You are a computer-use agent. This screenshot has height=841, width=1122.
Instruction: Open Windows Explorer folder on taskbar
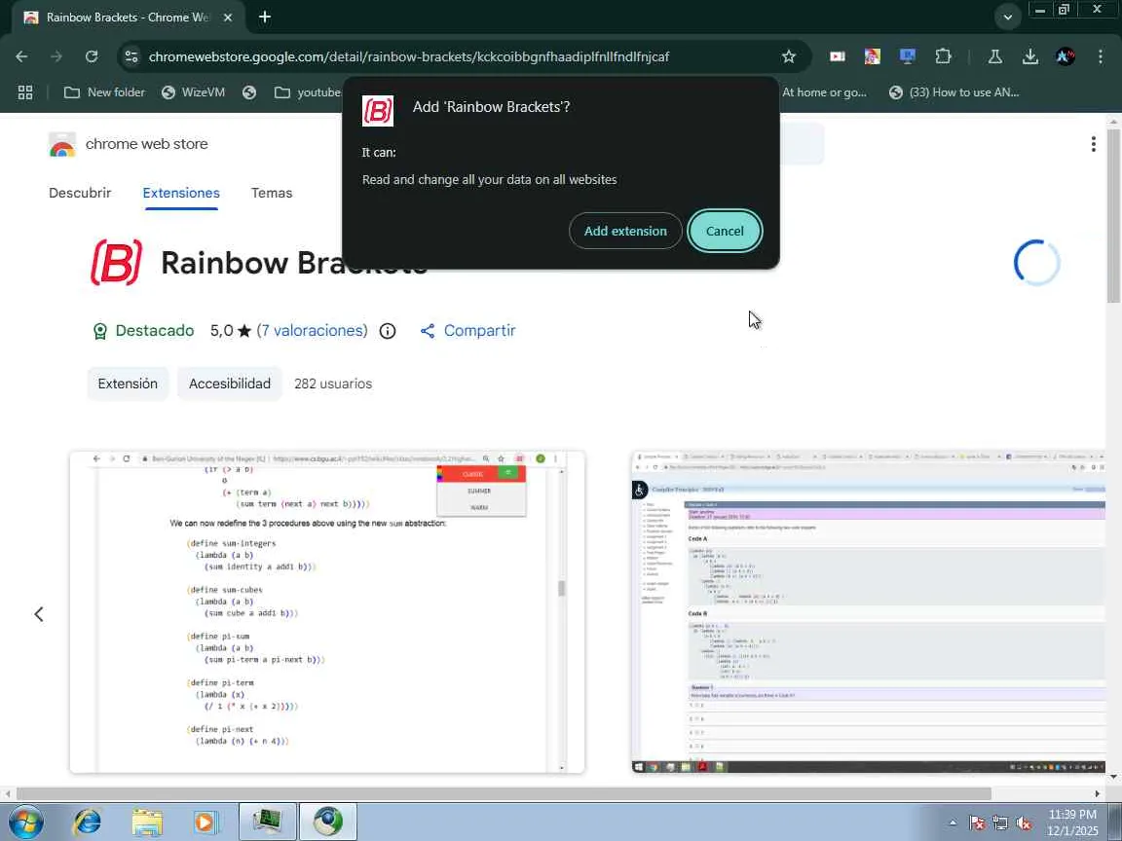(x=147, y=822)
